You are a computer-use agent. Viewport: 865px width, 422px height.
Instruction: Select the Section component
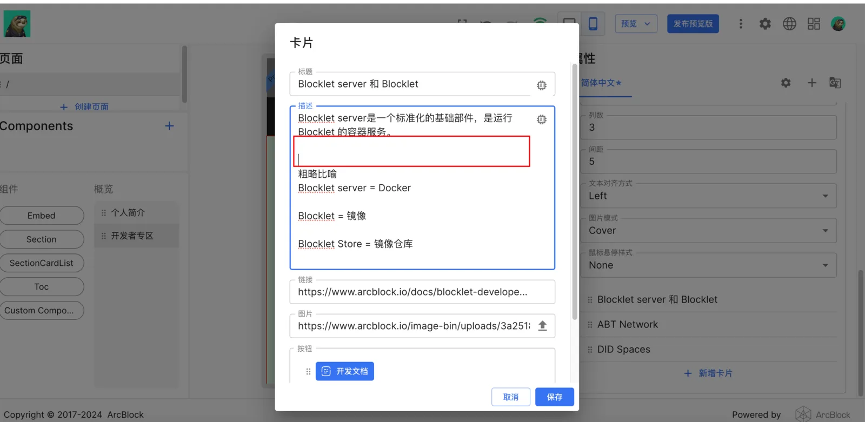(x=42, y=239)
